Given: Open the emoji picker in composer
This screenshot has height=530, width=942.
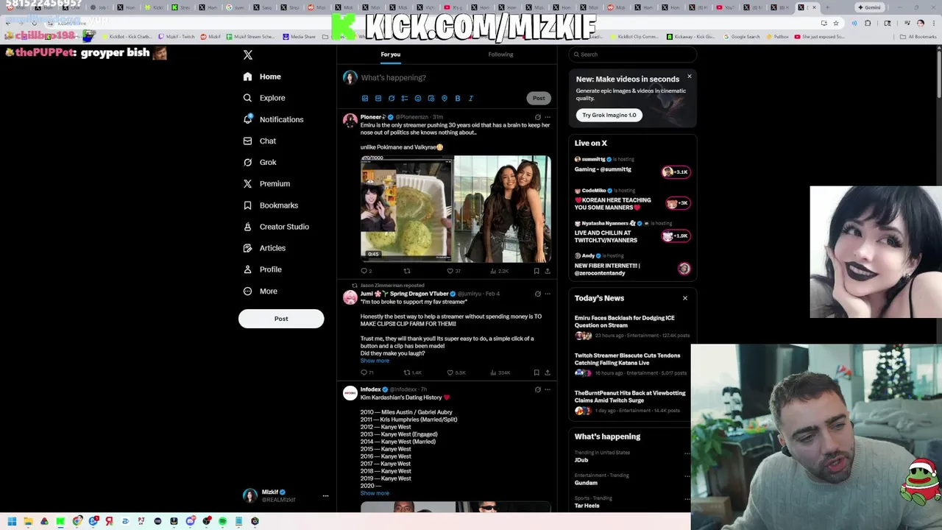Looking at the screenshot, I should pos(418,98).
